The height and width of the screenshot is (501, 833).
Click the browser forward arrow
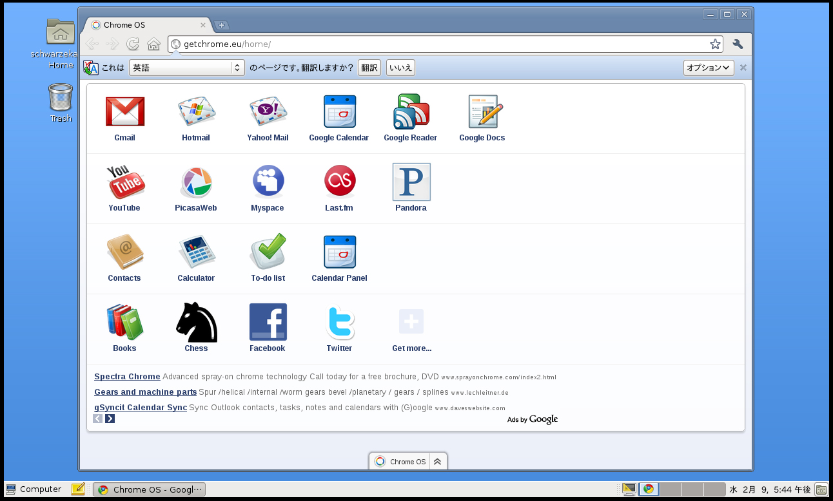pyautogui.click(x=112, y=44)
